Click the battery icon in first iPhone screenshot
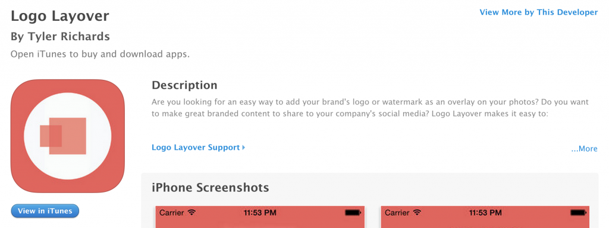Viewport: 609px width, 228px height. [x=353, y=213]
